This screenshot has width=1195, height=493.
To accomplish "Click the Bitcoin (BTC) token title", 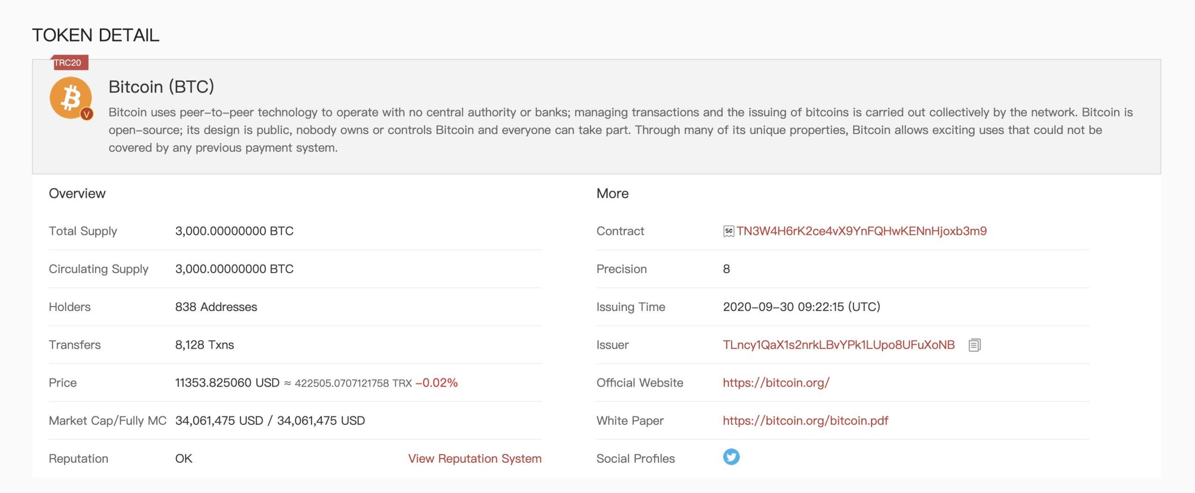I will click(161, 87).
